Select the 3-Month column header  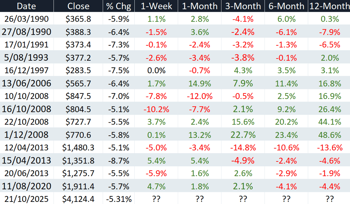[x=243, y=6]
